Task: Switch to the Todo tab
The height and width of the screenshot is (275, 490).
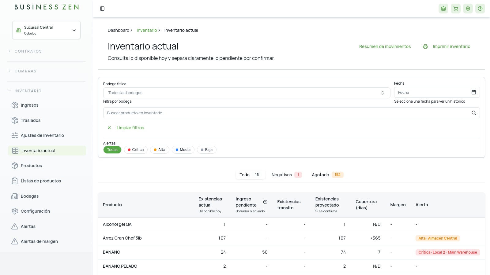Action: point(250,175)
